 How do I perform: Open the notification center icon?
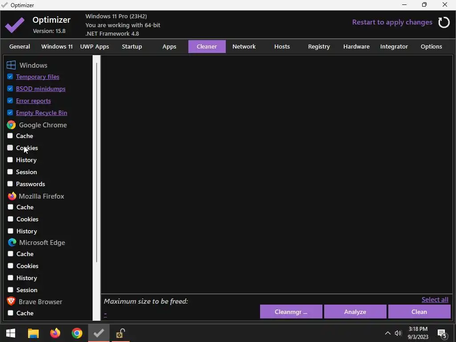coord(442,334)
